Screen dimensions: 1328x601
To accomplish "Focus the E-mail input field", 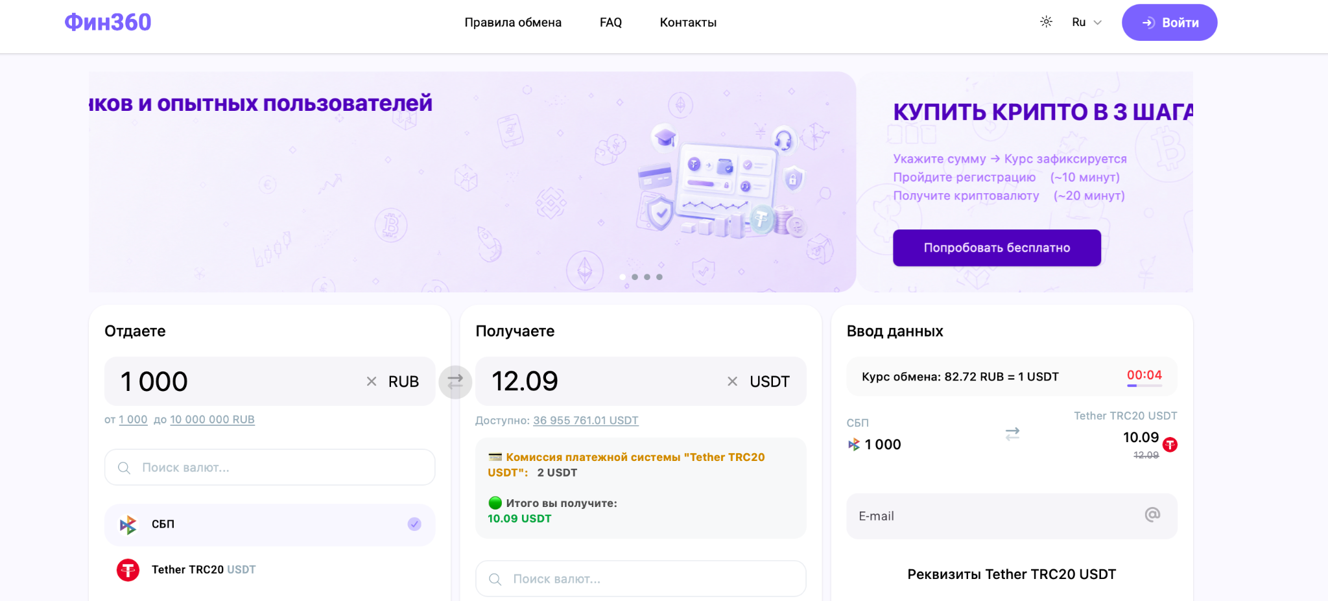I will [x=1012, y=516].
